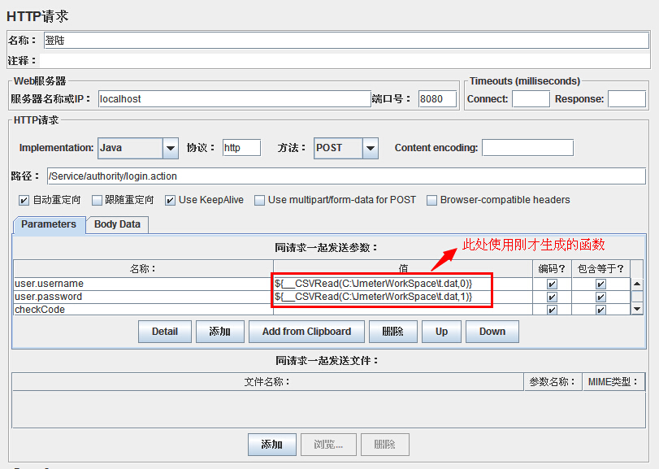Click the Detail button
Viewport: 659px width, 469px height.
point(165,332)
